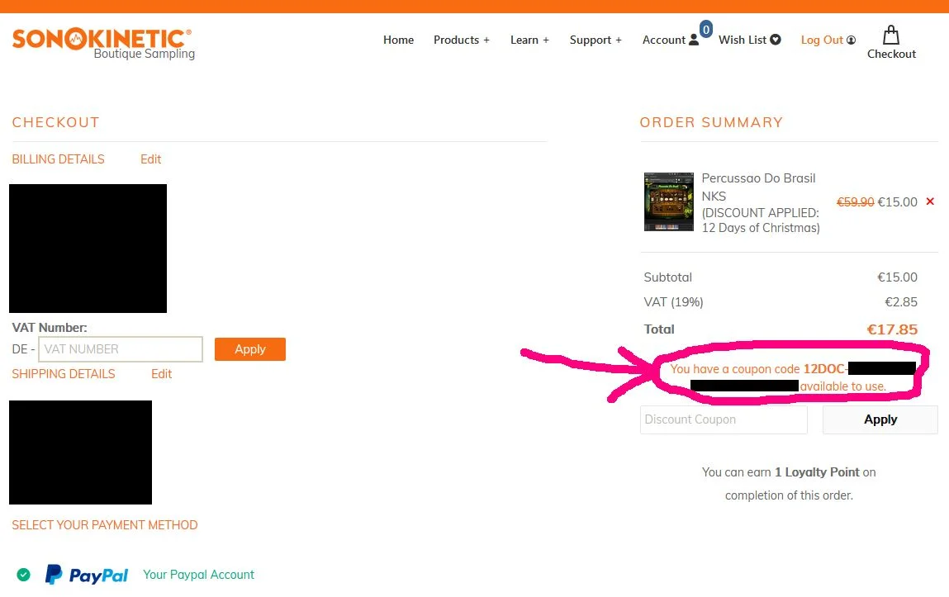
Task: Click the Your Paypal Account label
Action: tap(198, 575)
